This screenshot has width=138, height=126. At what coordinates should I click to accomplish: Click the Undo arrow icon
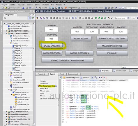point(40,8)
